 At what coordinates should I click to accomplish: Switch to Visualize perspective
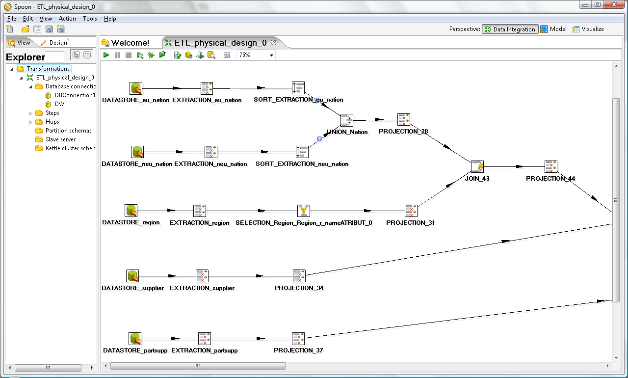click(x=588, y=29)
